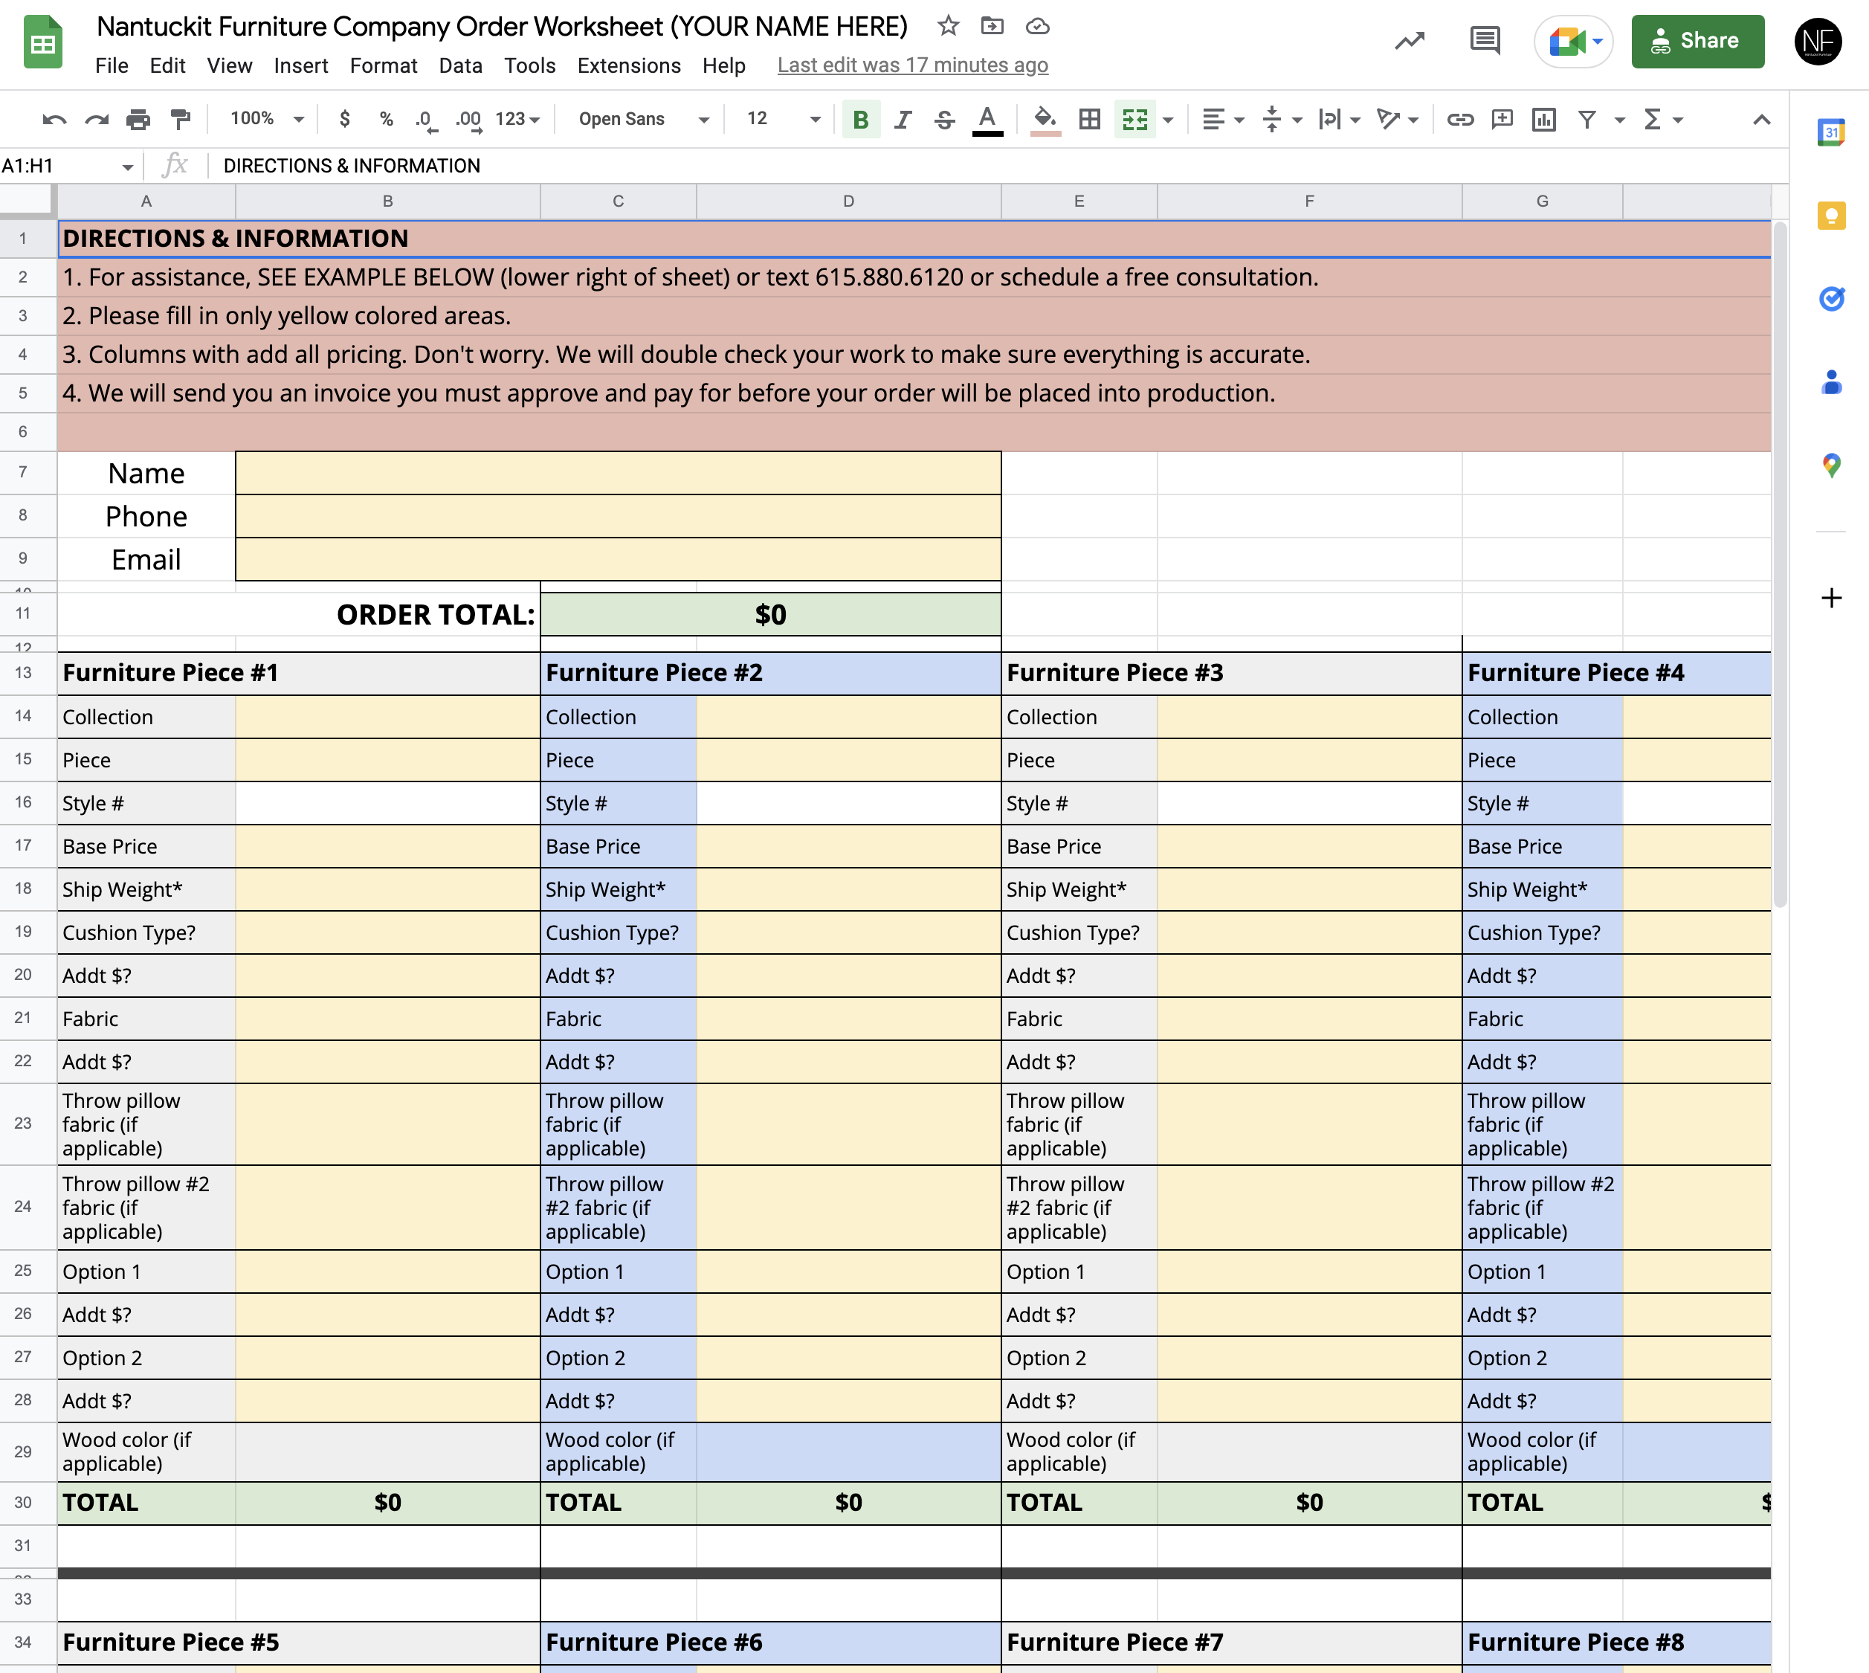Click the paint format roller icon

pos(181,120)
